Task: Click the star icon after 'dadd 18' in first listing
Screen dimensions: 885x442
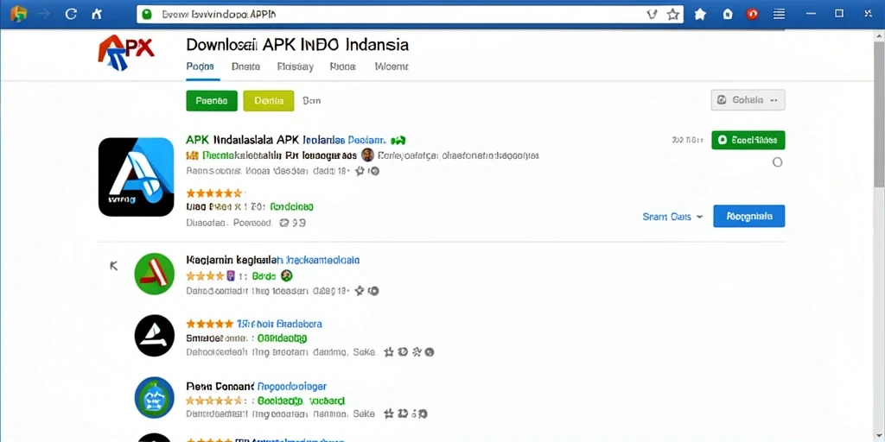Action: coord(360,171)
